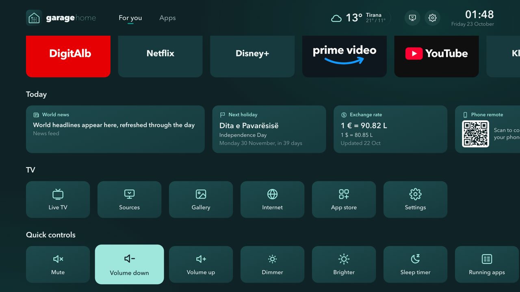The height and width of the screenshot is (292, 520).
Task: Click the garagehome house logo icon
Action: [34, 18]
